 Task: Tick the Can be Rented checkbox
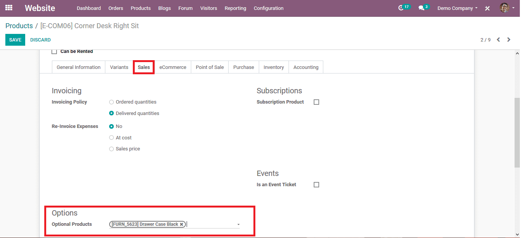pyautogui.click(x=54, y=51)
